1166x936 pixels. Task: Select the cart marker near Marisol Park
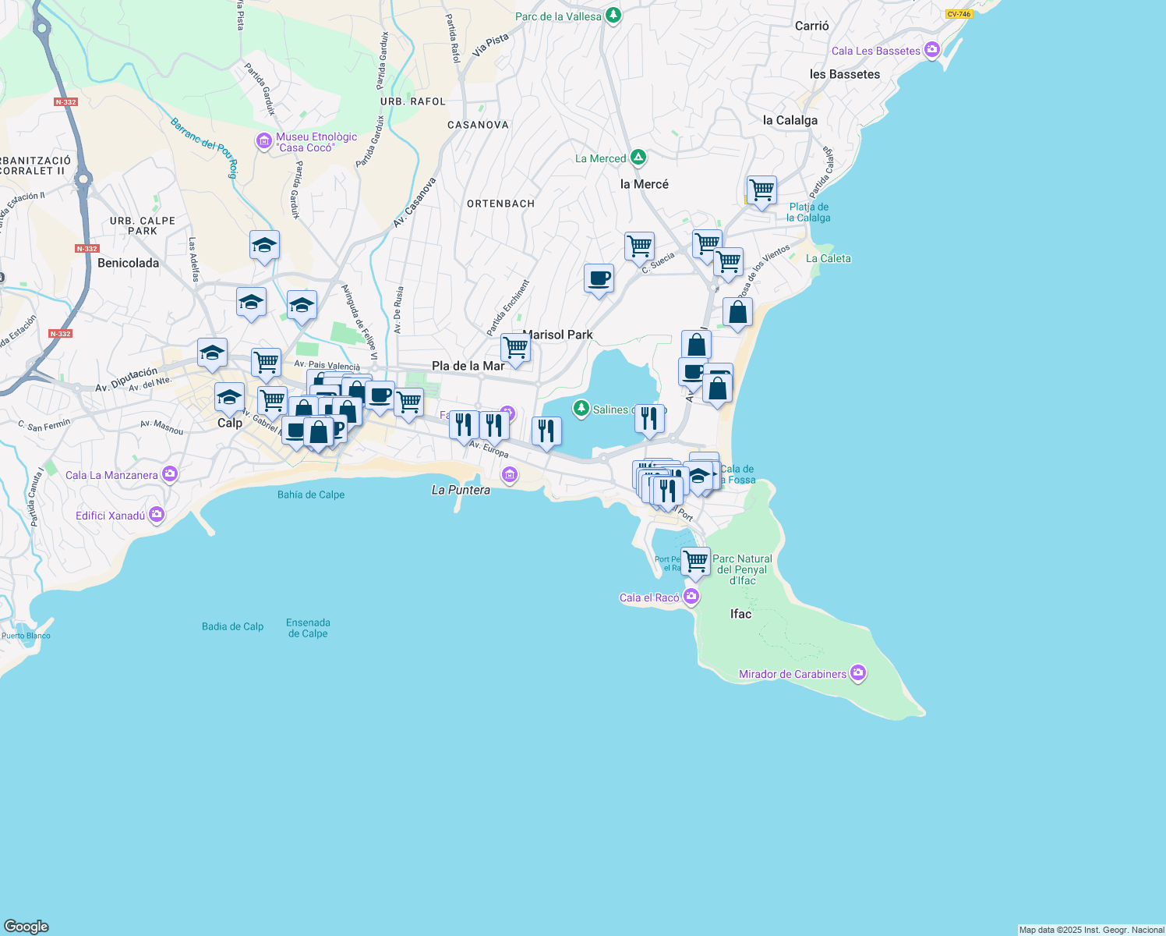[x=515, y=346]
